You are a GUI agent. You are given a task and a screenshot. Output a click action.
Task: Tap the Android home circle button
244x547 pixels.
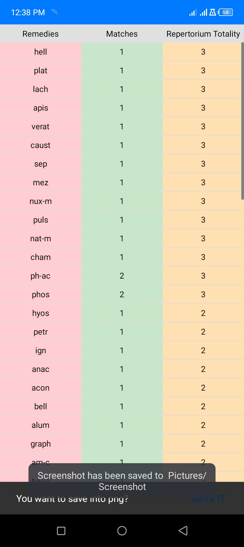coord(122,531)
